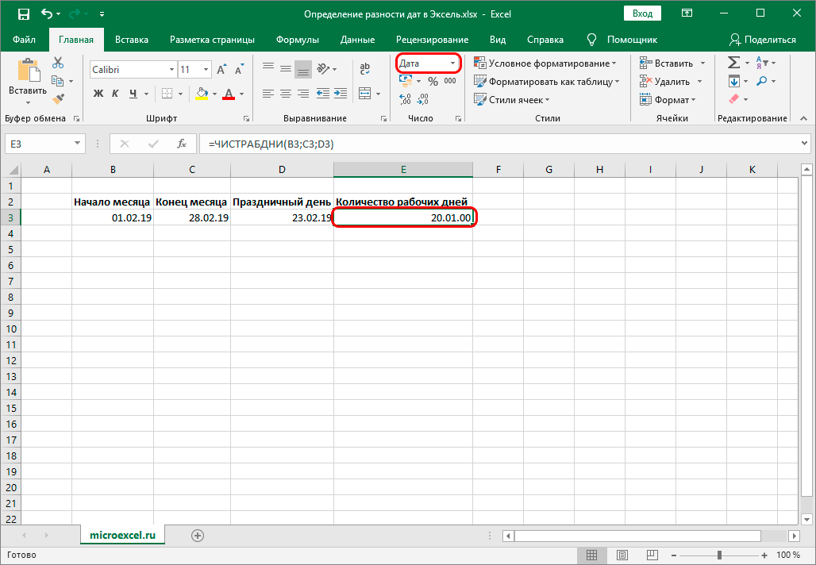The image size is (816, 565).
Task: Click the Вход sign-in button
Action: point(643,13)
